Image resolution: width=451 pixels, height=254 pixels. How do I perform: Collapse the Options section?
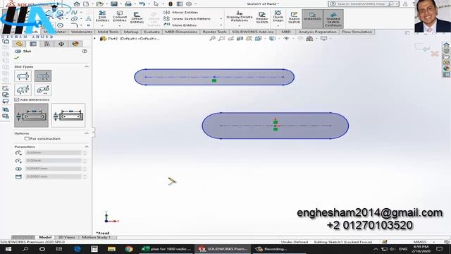click(87, 133)
